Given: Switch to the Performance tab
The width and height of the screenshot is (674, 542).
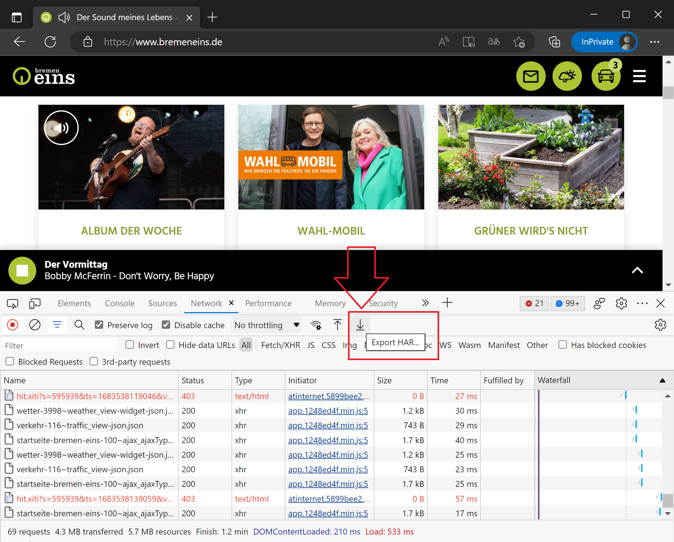Looking at the screenshot, I should coord(268,303).
